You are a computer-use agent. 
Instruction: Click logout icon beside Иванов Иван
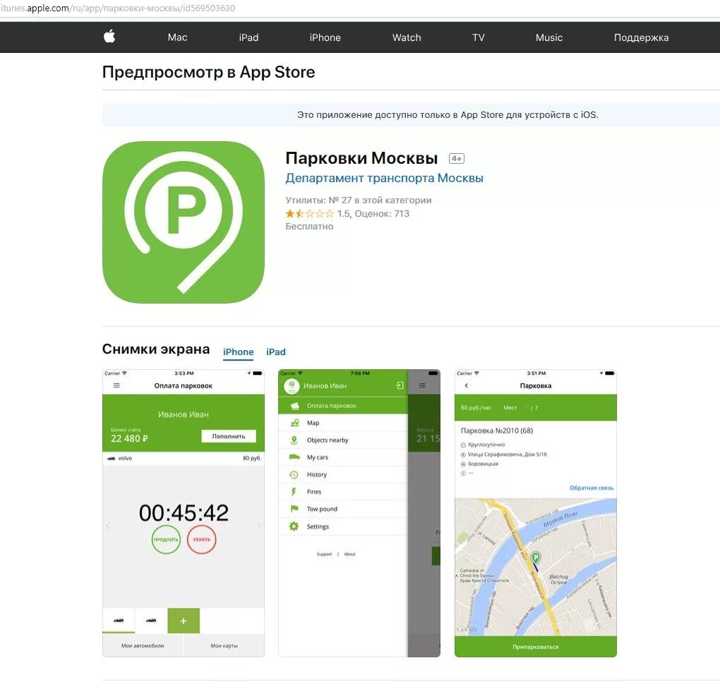[400, 385]
